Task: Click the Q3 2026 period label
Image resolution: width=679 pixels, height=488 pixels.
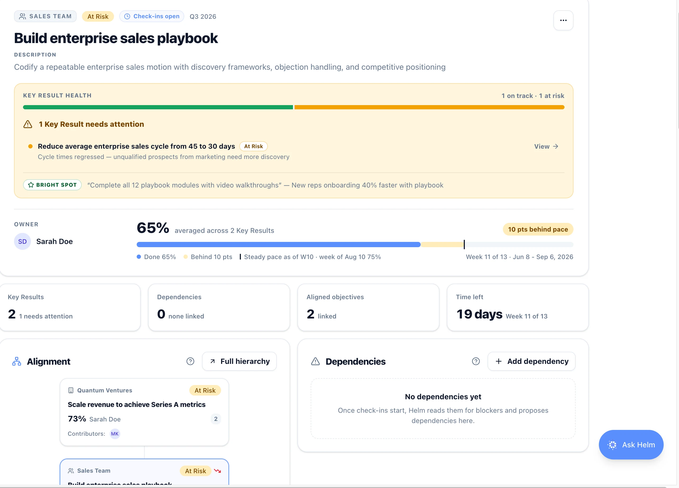Action: click(203, 16)
